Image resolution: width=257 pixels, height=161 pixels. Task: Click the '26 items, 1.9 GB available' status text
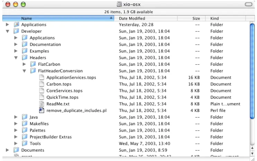pos(128,12)
